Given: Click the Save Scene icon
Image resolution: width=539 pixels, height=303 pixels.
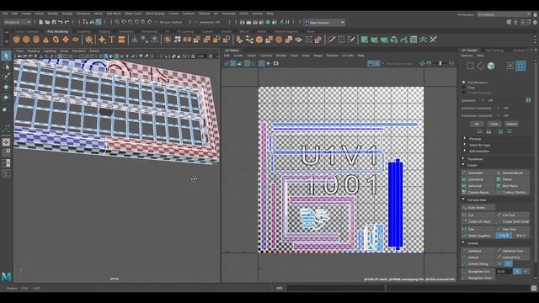Looking at the screenshot, I should [x=54, y=22].
